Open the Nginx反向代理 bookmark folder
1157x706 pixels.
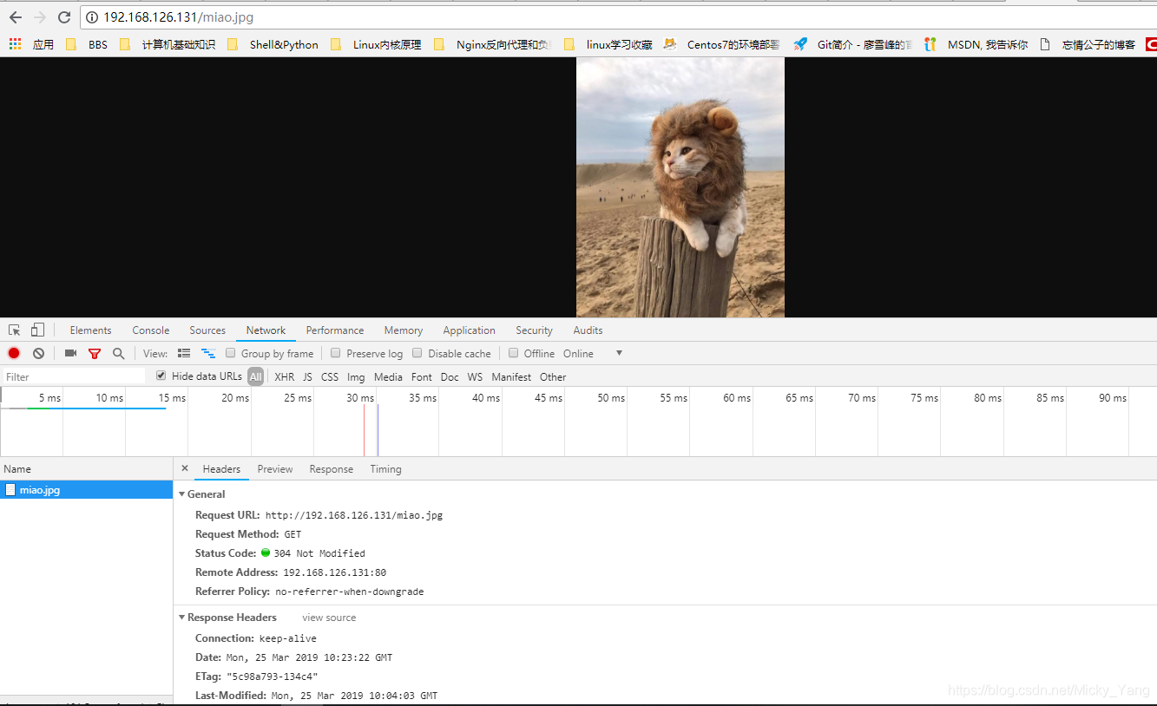492,44
